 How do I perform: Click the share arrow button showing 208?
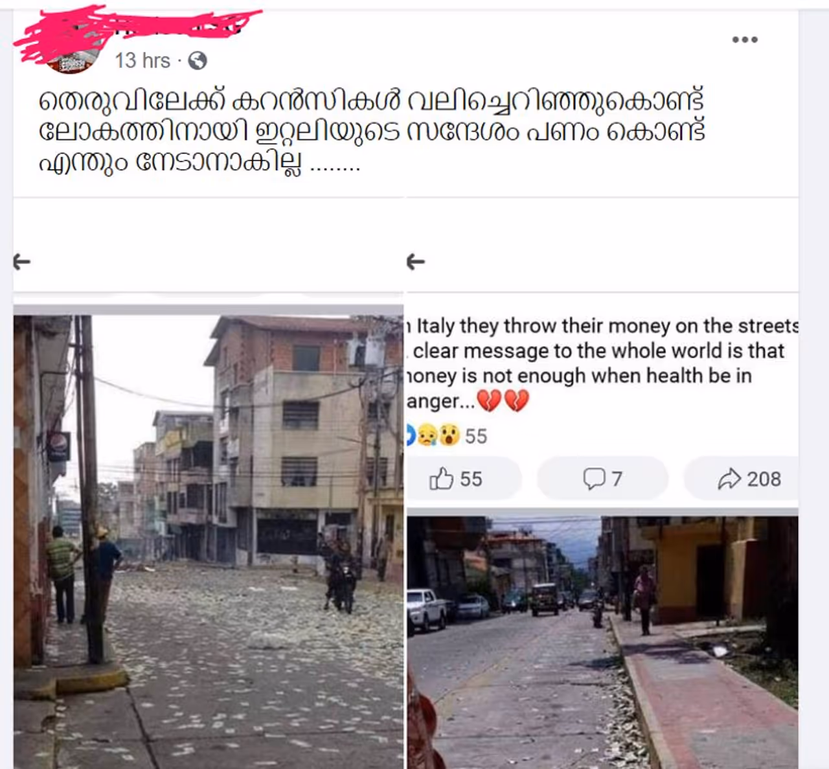point(742,479)
